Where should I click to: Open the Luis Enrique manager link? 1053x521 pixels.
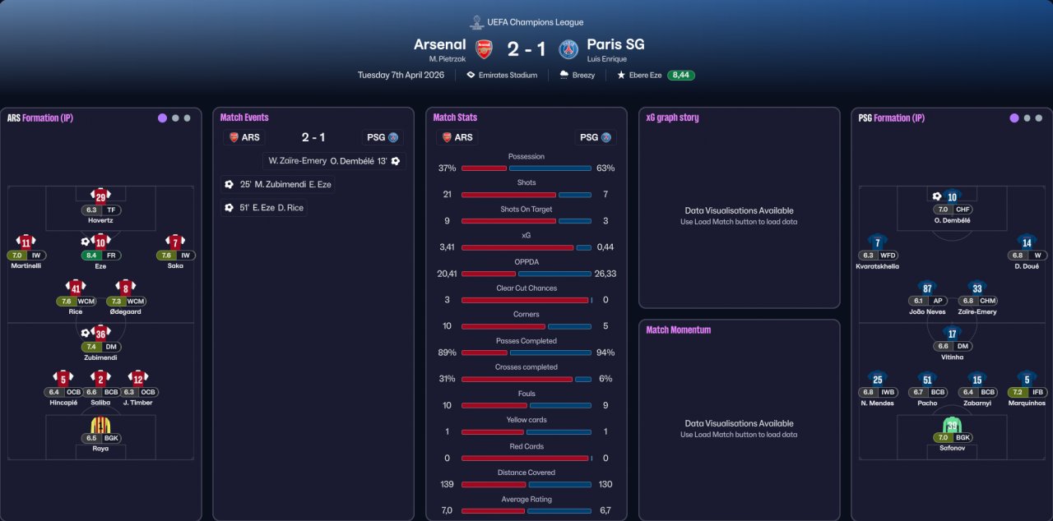(x=607, y=59)
